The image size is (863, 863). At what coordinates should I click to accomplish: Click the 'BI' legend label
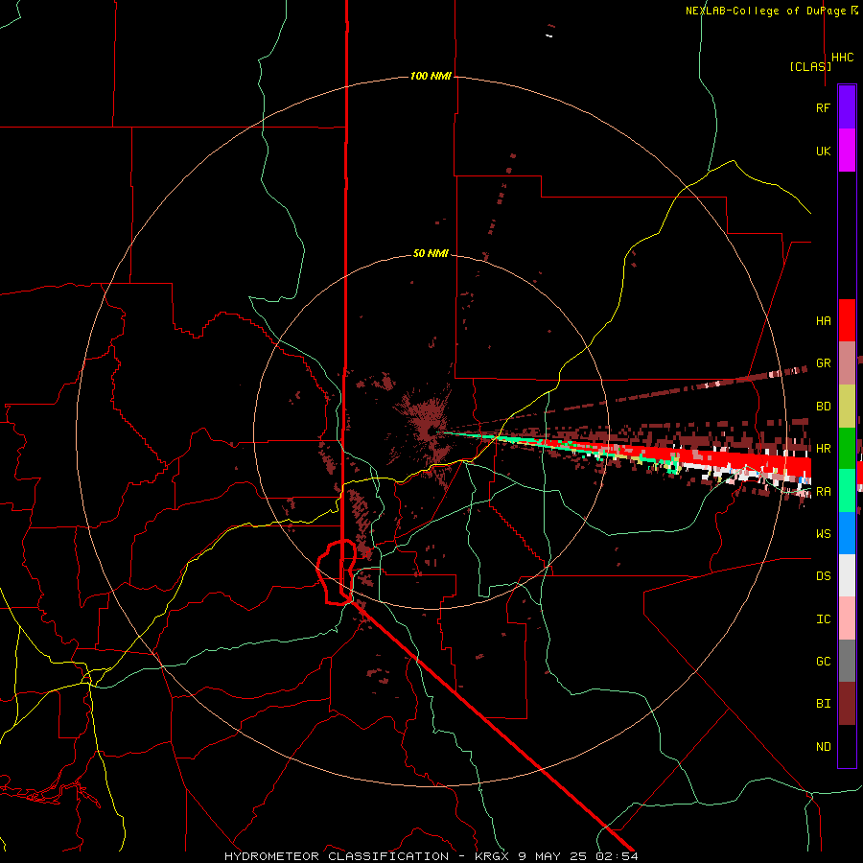(x=823, y=704)
